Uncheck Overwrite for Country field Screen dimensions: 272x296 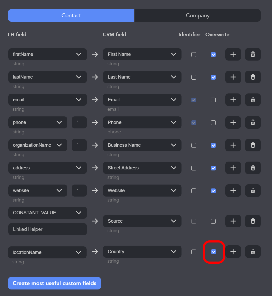(x=213, y=252)
